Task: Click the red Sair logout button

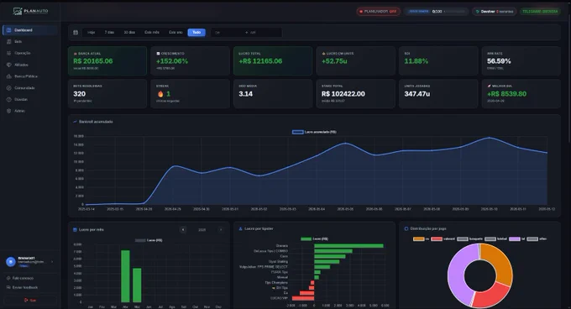Action: coord(30,301)
